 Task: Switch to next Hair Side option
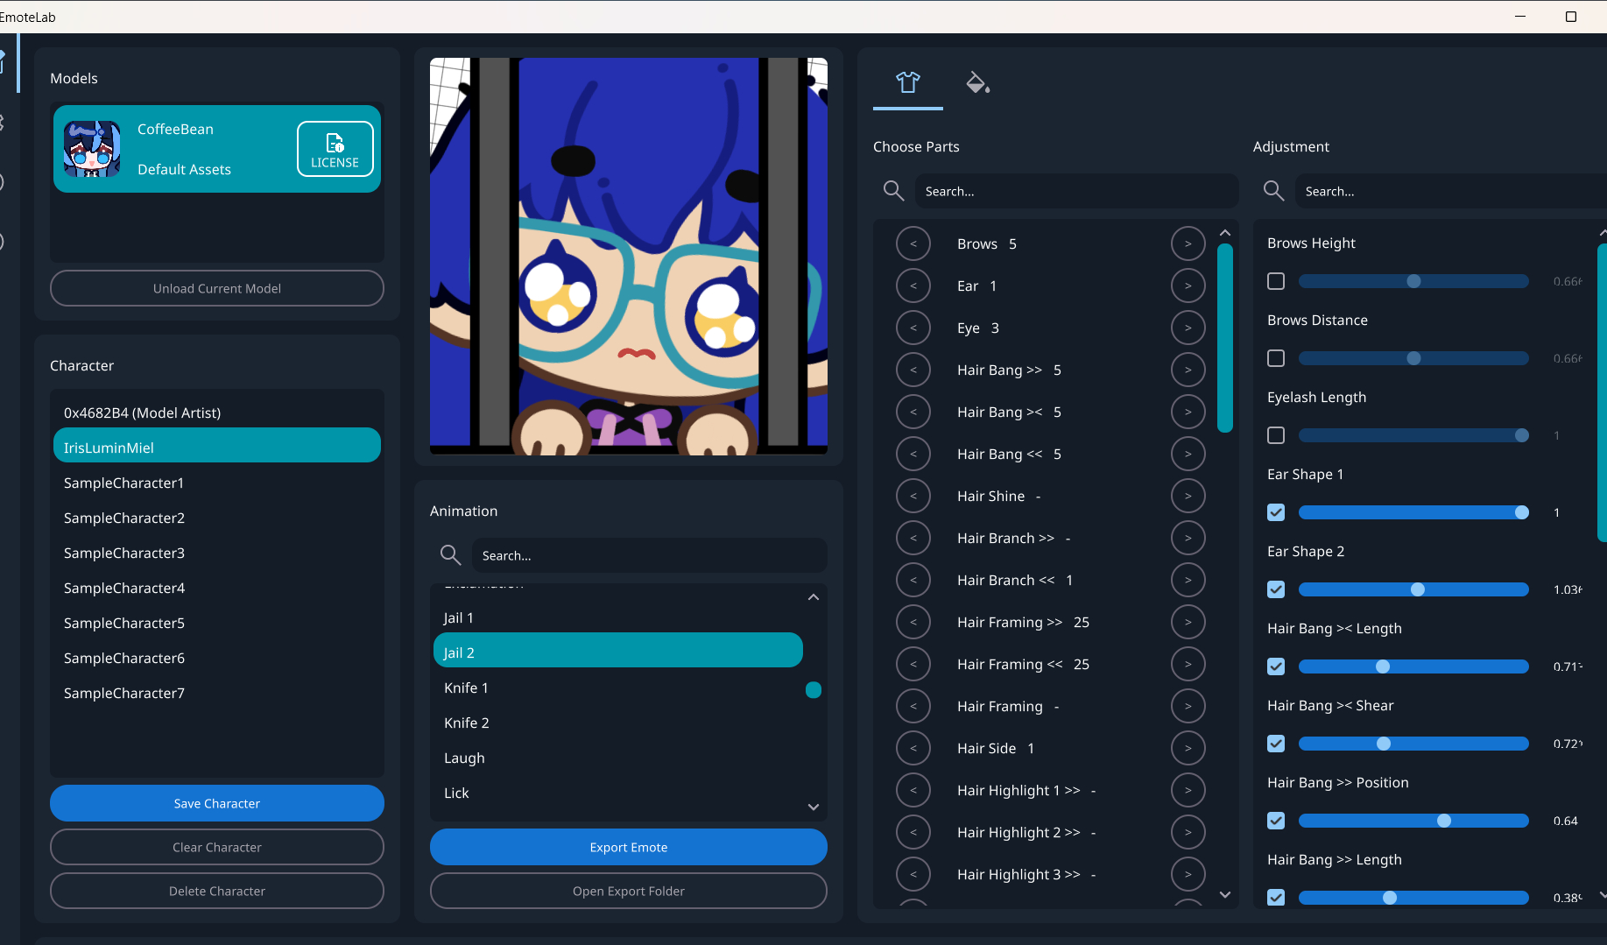pos(1188,748)
